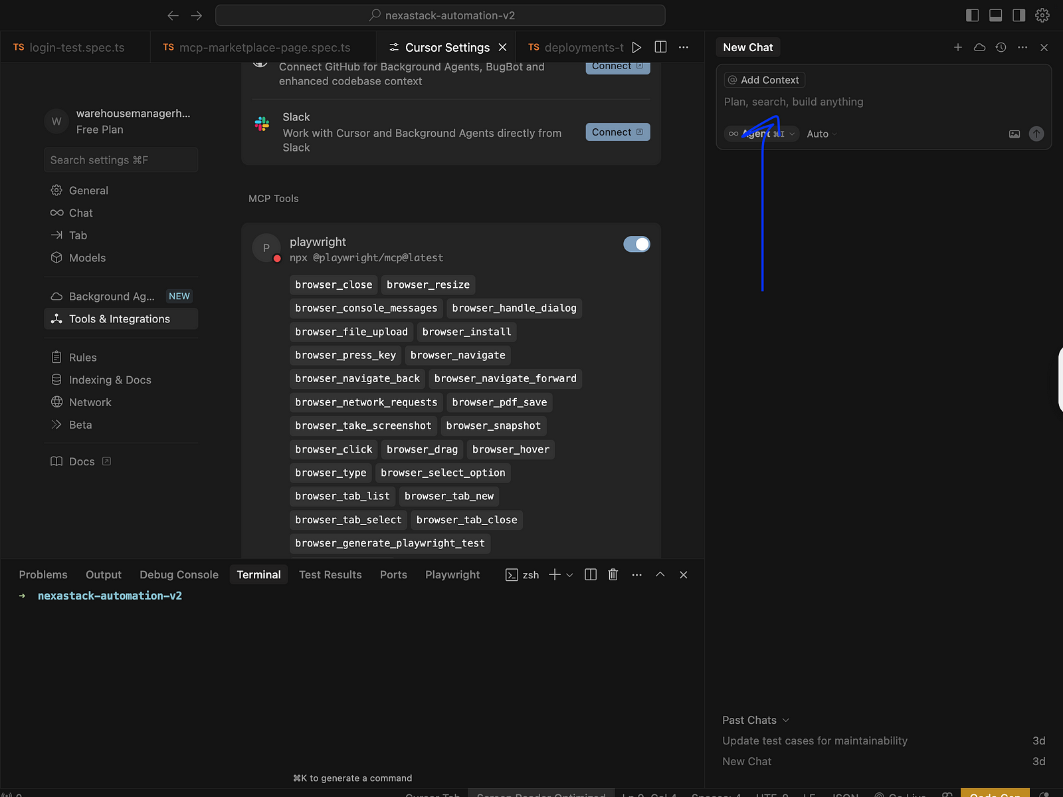Expand the new terminal launch profile dropdown
Screen dimensions: 1063x797
570,575
